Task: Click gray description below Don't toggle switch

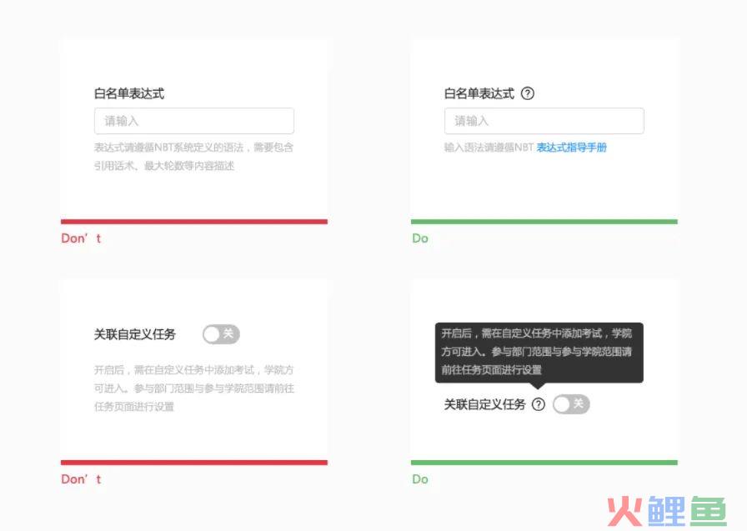Action: (194, 388)
